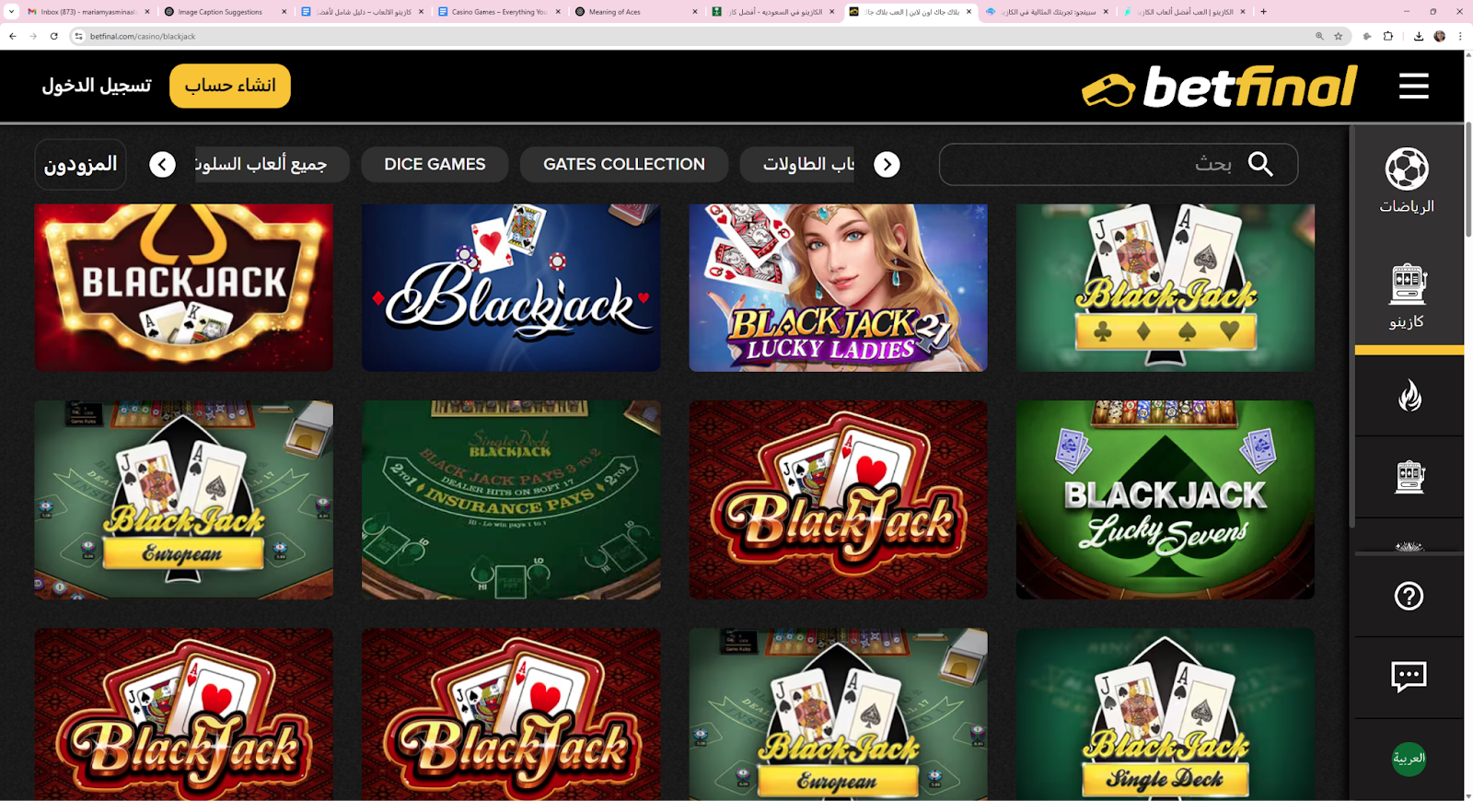The width and height of the screenshot is (1473, 801).
Task: Click the betfinal logo
Action: pos(1219,87)
